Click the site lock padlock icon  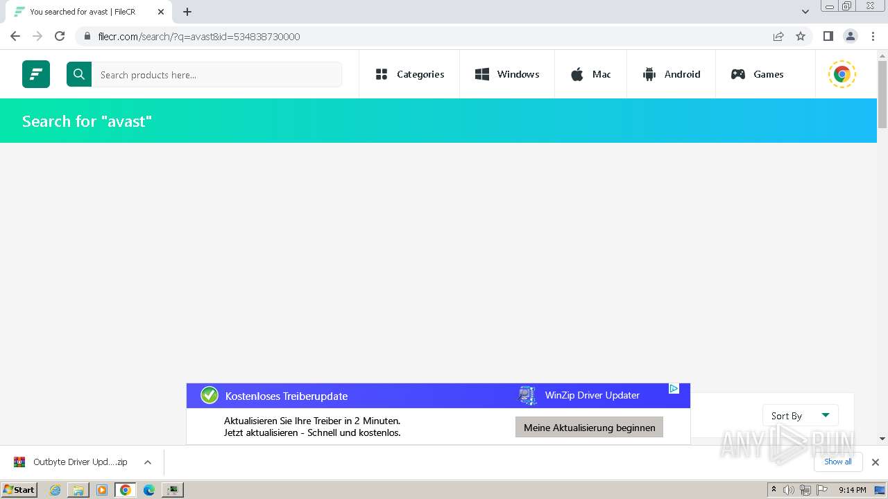click(87, 37)
